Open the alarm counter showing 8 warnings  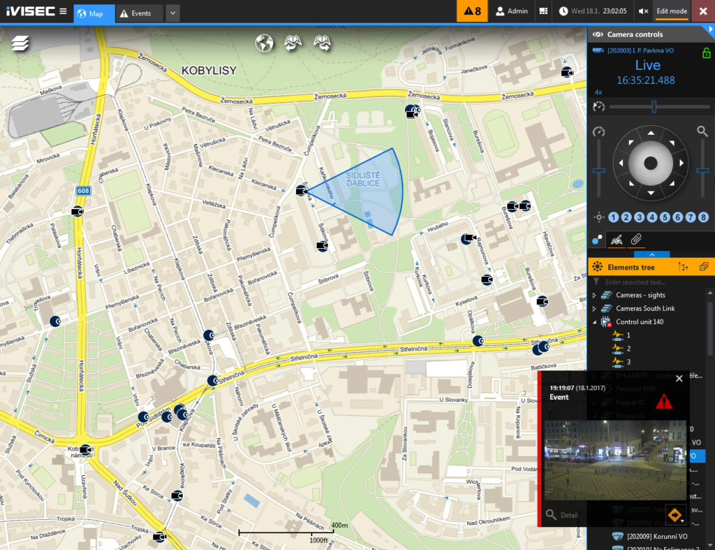(x=472, y=11)
